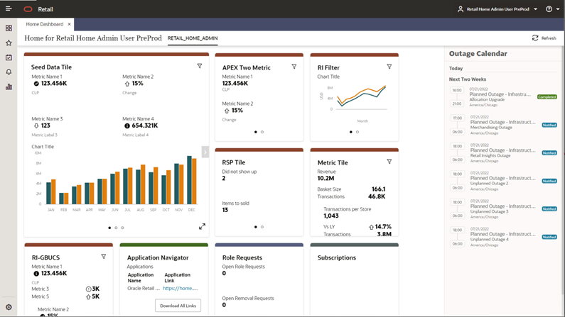Open the Notifications bell in the sidebar
Screen dimensions: 565x317
(9, 72)
